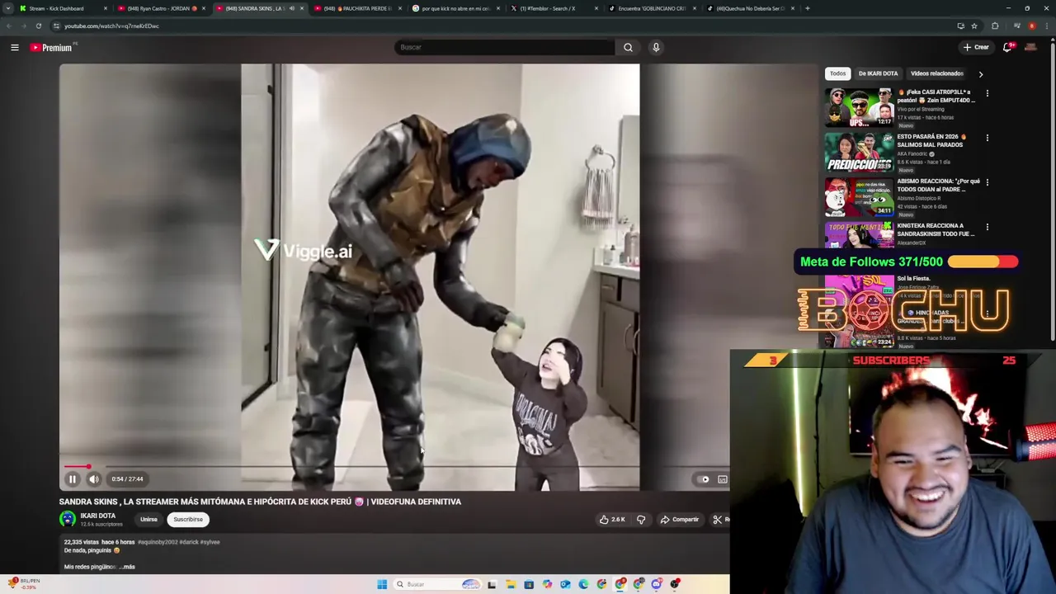Mute the SANDRA SKINS tab audio icon

coord(291,8)
